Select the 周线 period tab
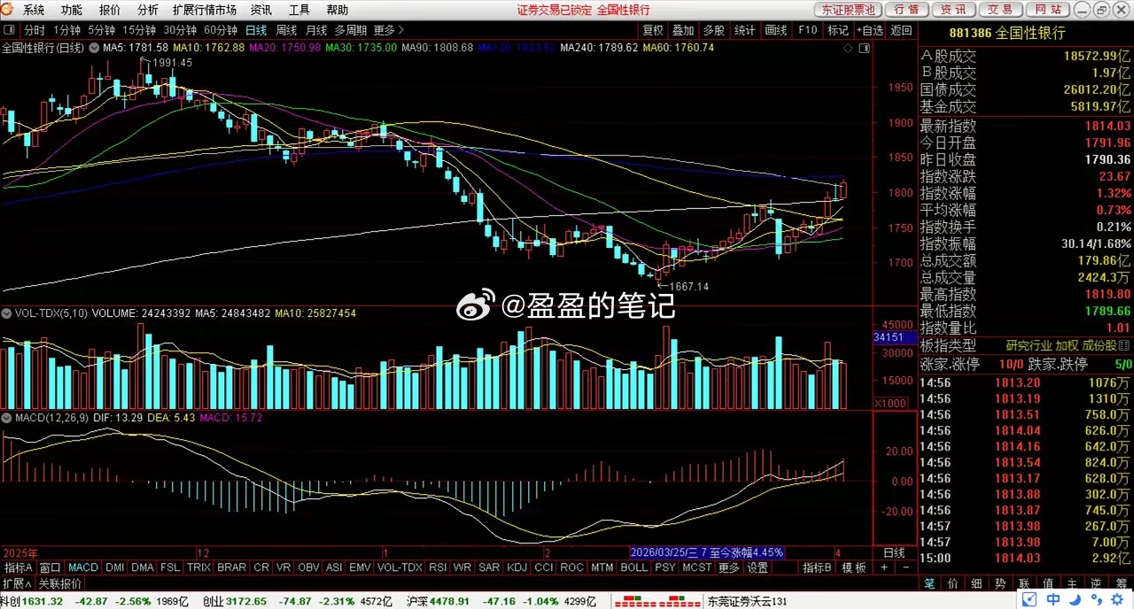This screenshot has width=1134, height=609. pos(286,30)
